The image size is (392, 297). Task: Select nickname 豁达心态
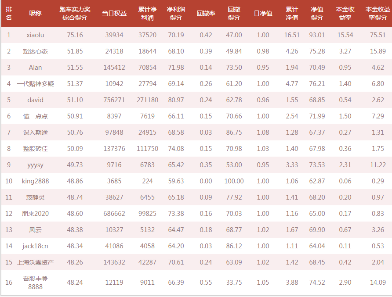35,51
